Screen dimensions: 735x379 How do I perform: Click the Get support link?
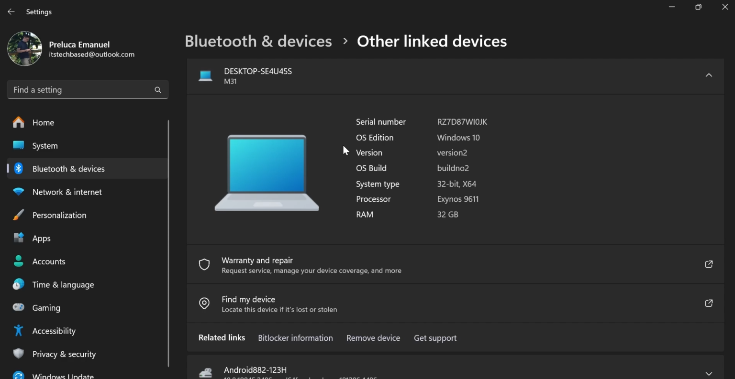(x=435, y=338)
